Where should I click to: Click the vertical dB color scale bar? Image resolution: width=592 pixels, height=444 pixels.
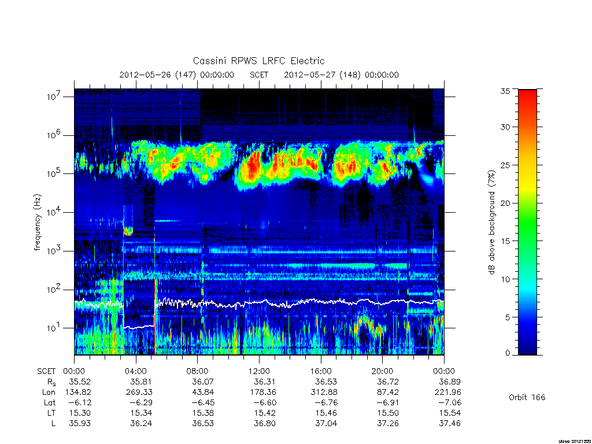tap(527, 222)
